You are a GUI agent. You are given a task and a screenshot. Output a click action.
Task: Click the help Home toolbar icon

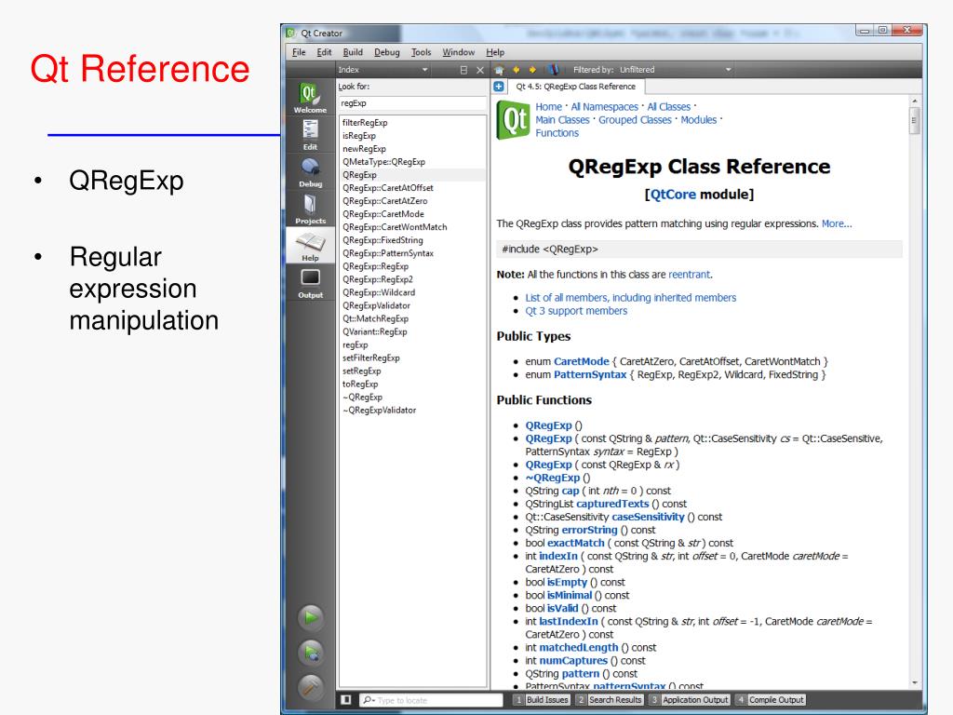point(499,70)
